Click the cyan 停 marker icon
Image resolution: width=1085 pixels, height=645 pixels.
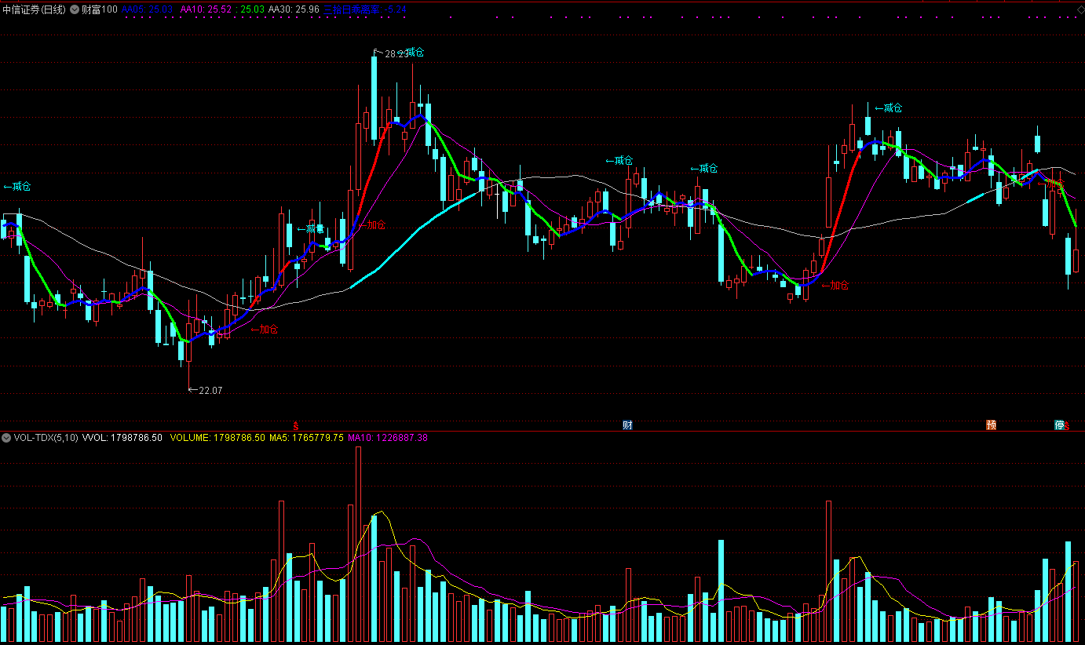pyautogui.click(x=1059, y=425)
